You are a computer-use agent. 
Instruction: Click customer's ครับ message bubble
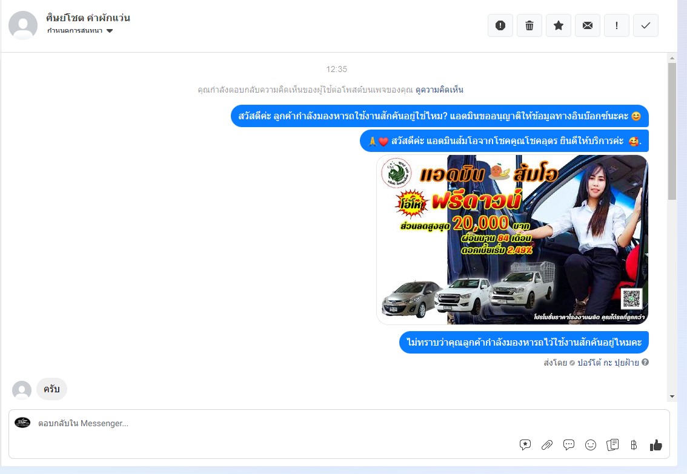(x=51, y=389)
